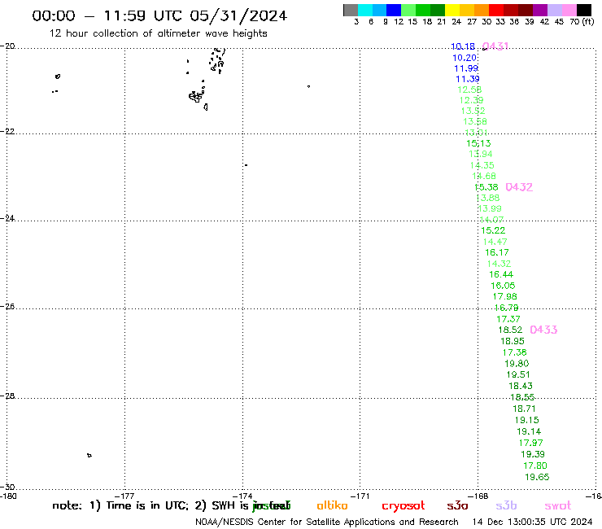Click the pink 0431 time label

point(495,46)
